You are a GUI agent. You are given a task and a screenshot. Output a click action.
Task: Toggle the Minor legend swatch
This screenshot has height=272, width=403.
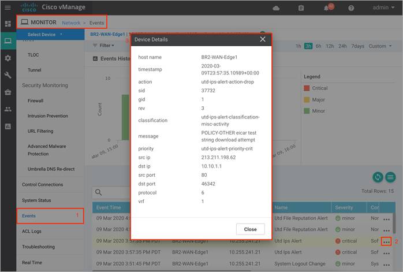pyautogui.click(x=307, y=111)
